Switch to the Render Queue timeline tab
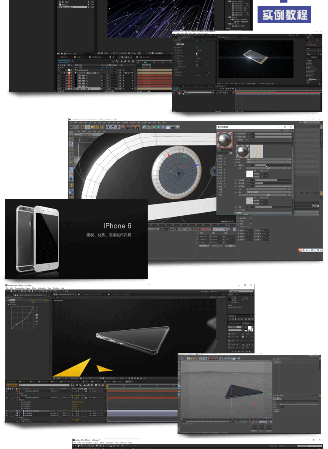 pos(11,381)
